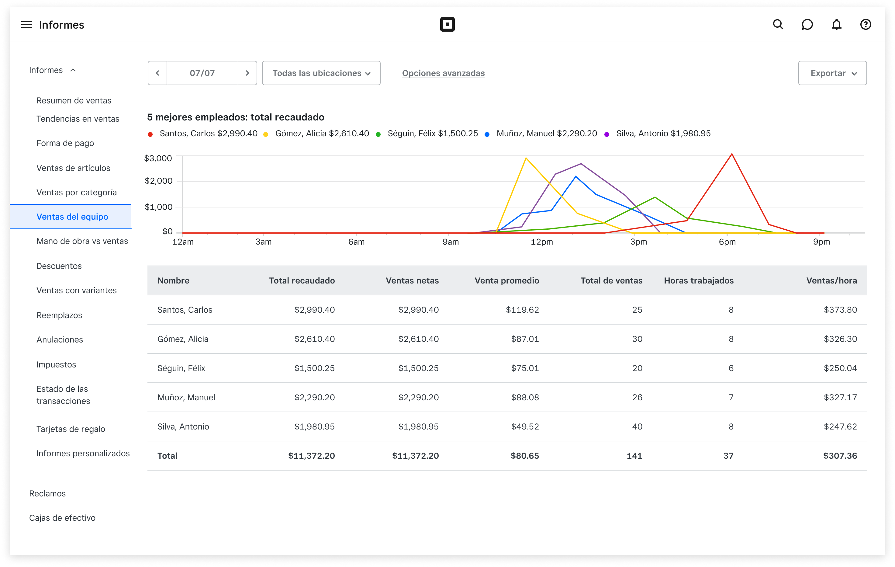Click blue legend dot for Muñoz, Manuel
895x567 pixels.
click(x=487, y=134)
